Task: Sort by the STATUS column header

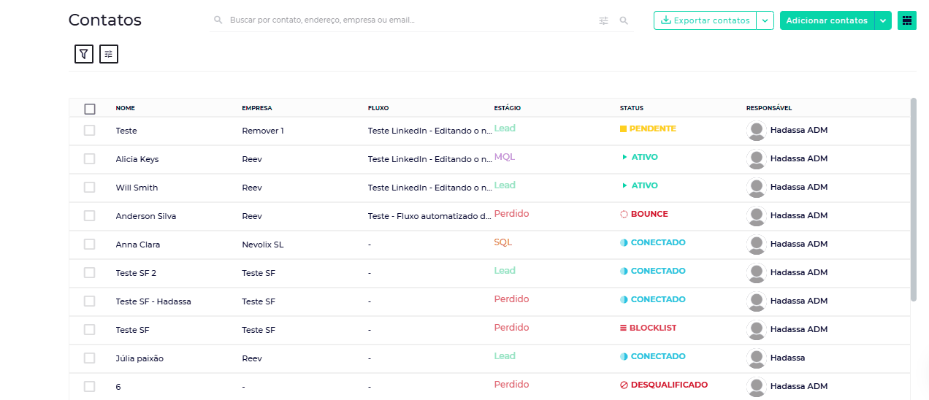Action: [x=631, y=108]
